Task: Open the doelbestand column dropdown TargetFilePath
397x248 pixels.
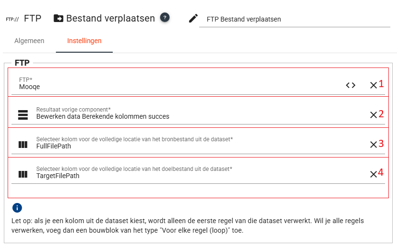Action: [x=191, y=176]
